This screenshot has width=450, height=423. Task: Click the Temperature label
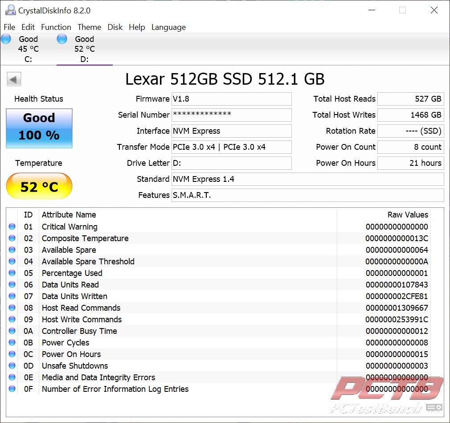point(39,163)
